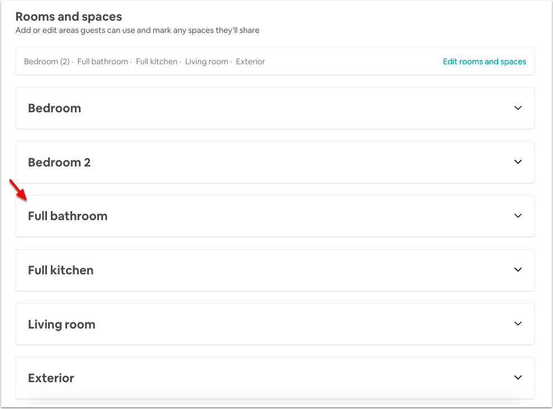The height and width of the screenshot is (409, 553).
Task: Click the Bedroom 2 panel heading
Action: [x=59, y=163]
